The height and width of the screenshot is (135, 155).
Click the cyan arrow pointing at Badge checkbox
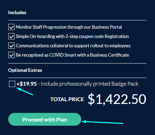coord(25,91)
